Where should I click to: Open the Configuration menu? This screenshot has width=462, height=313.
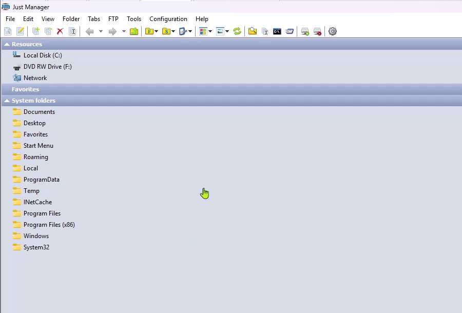(168, 19)
